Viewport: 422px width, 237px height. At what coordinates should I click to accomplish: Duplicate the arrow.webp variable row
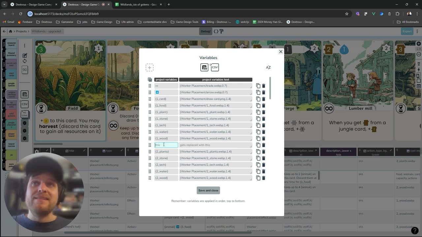(258, 92)
